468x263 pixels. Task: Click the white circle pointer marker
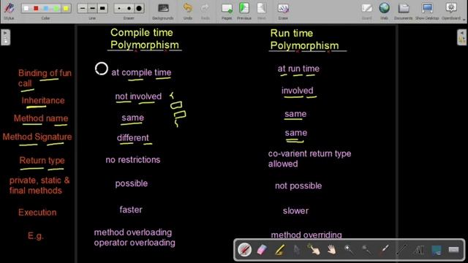(102, 69)
